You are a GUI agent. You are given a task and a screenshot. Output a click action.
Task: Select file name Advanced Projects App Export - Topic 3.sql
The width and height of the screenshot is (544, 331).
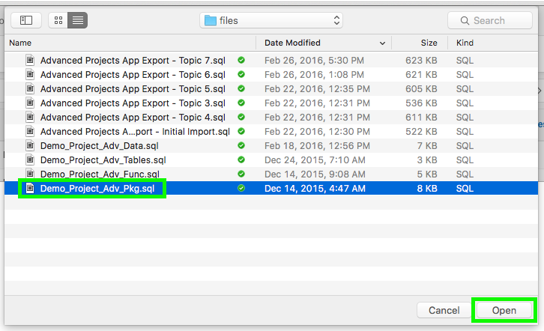pyautogui.click(x=133, y=103)
